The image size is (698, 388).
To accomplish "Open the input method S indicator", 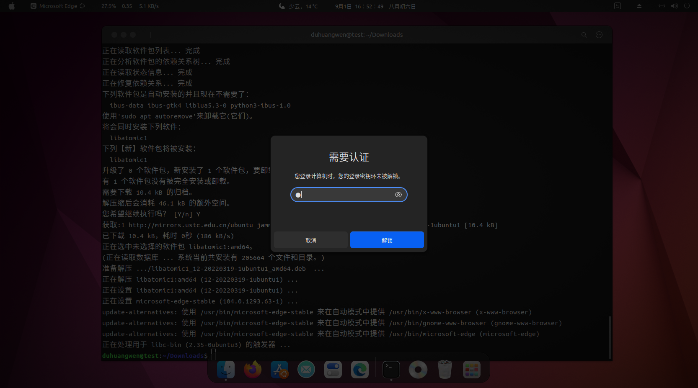I will pos(618,6).
